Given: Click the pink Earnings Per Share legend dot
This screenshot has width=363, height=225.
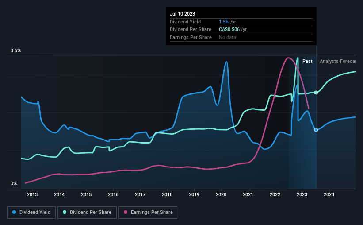Looking at the screenshot, I should click(x=126, y=212).
